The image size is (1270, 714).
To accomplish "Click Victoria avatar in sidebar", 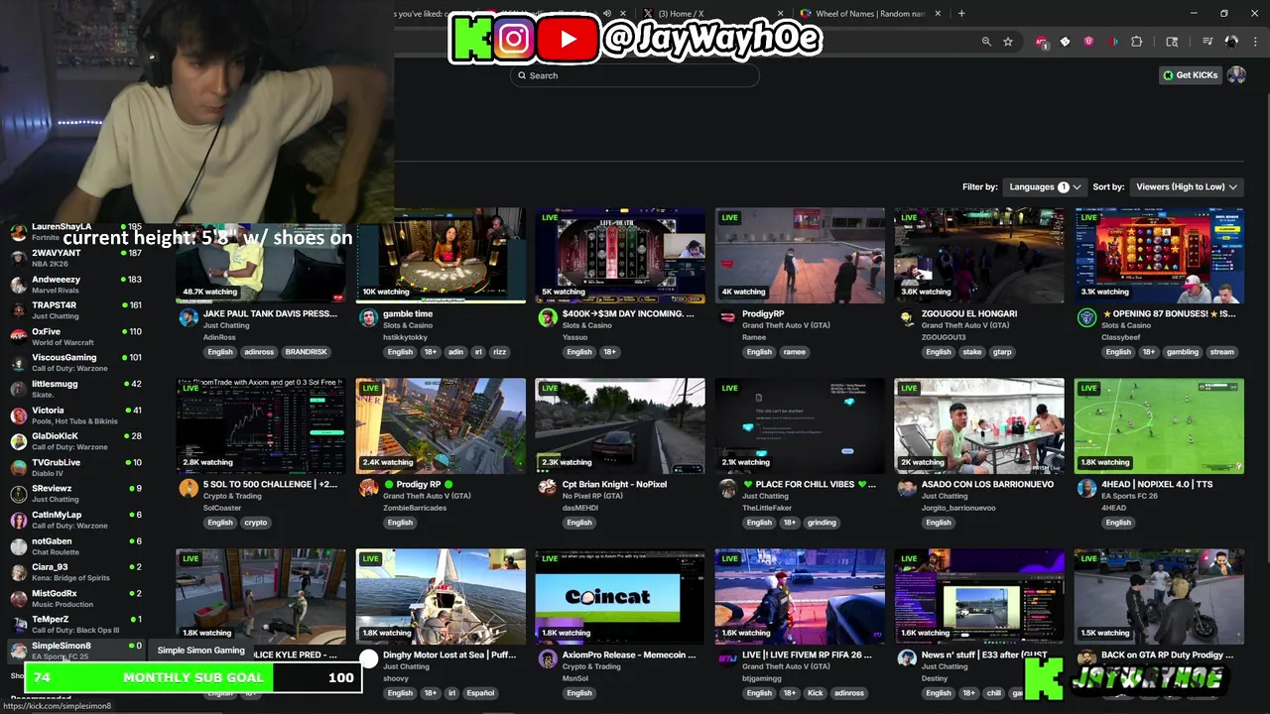I will pos(18,416).
